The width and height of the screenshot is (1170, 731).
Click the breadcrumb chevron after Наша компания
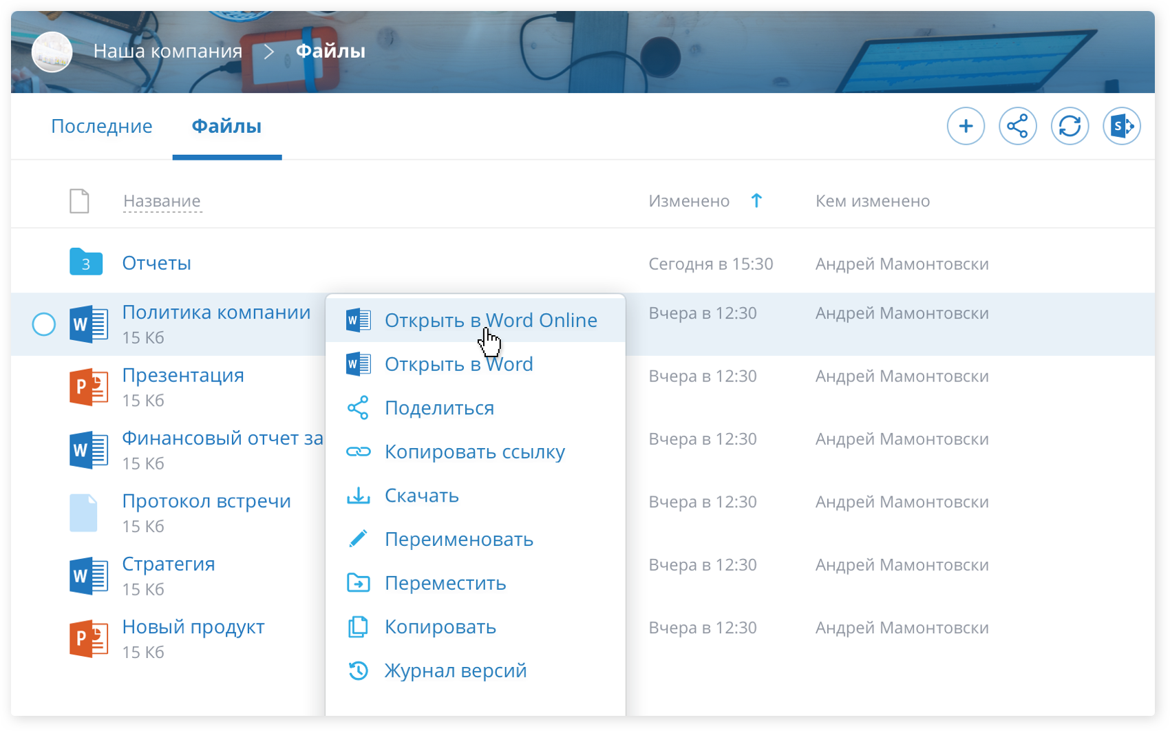(269, 52)
